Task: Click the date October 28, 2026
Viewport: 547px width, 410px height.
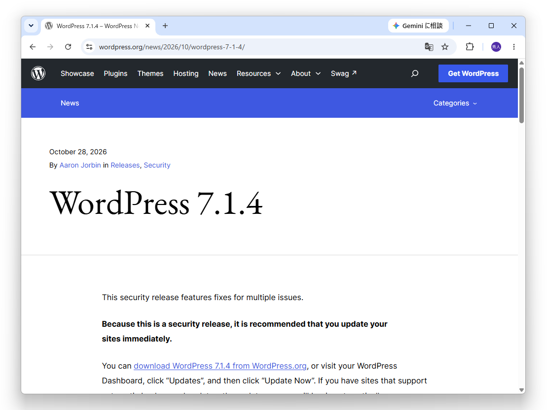Action: (78, 152)
